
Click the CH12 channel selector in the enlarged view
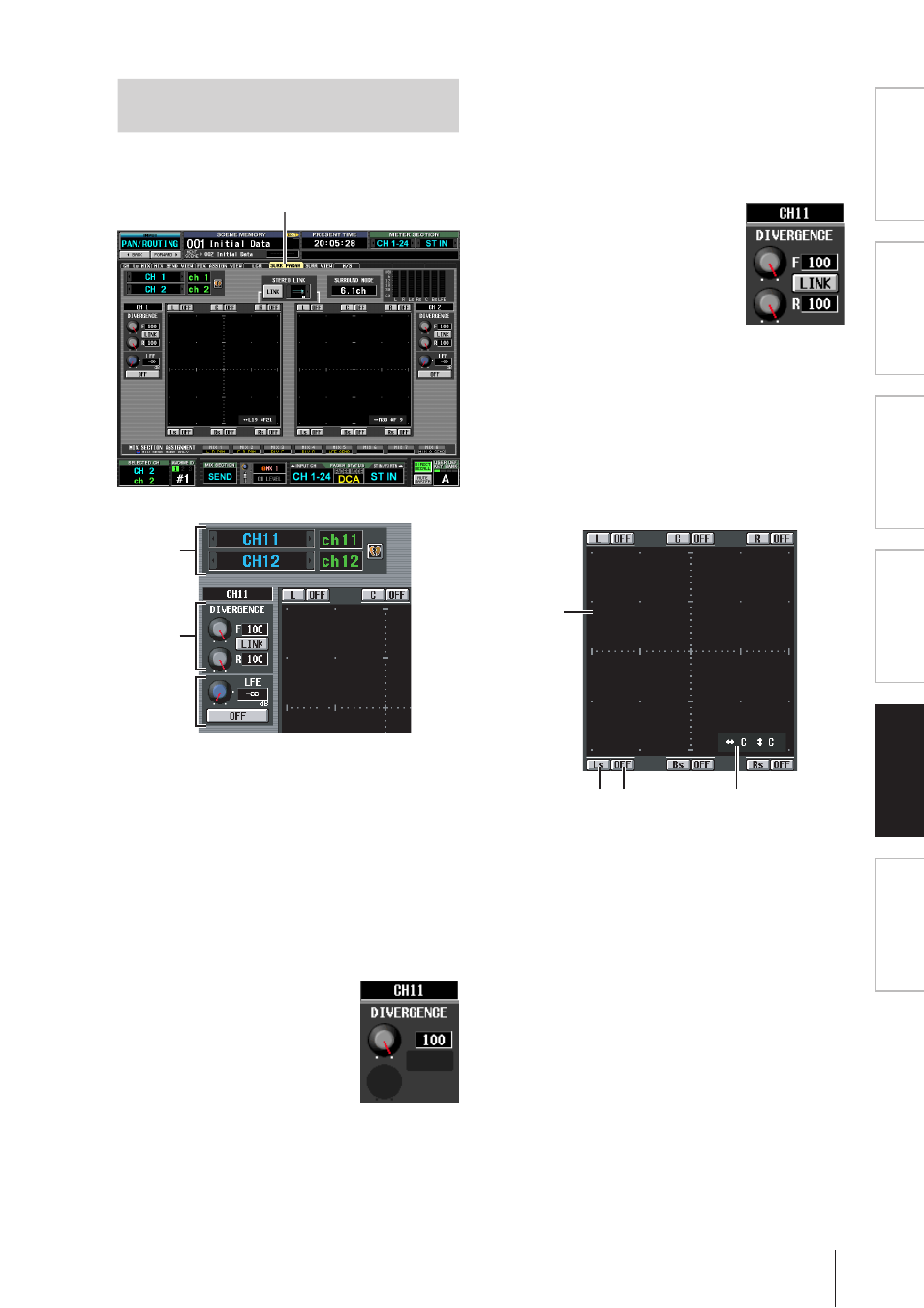[262, 561]
